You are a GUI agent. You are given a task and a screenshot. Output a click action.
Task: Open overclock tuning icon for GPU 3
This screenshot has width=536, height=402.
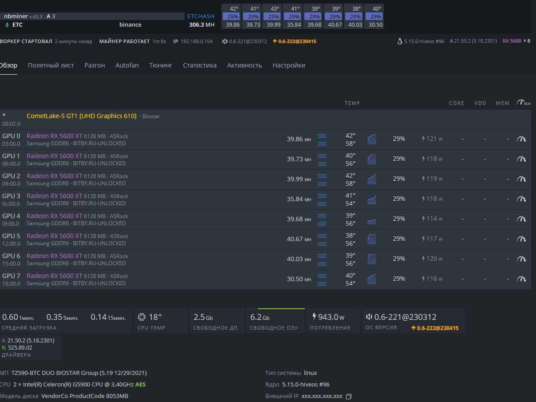(521, 199)
